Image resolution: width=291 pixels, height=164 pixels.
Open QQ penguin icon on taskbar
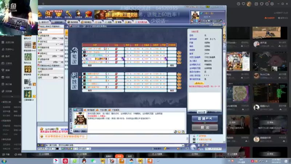(84, 161)
